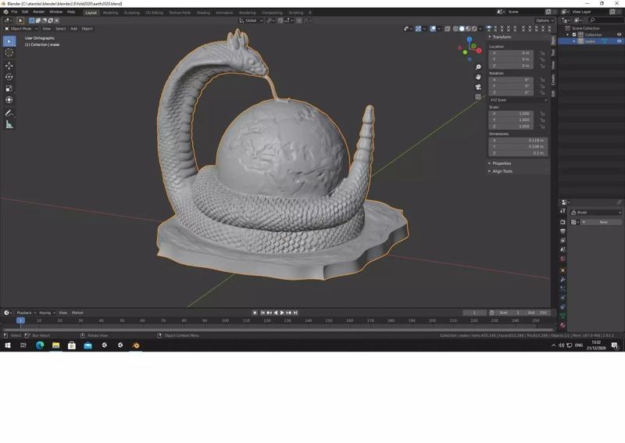Expand the Properties section in sidebar
Image resolution: width=625 pixels, height=443 pixels.
coord(502,163)
